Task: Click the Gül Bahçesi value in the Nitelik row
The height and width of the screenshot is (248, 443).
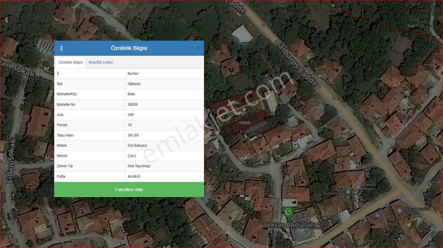Action: [x=137, y=146]
